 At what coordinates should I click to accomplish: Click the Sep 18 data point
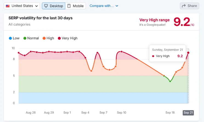[x=170, y=81]
